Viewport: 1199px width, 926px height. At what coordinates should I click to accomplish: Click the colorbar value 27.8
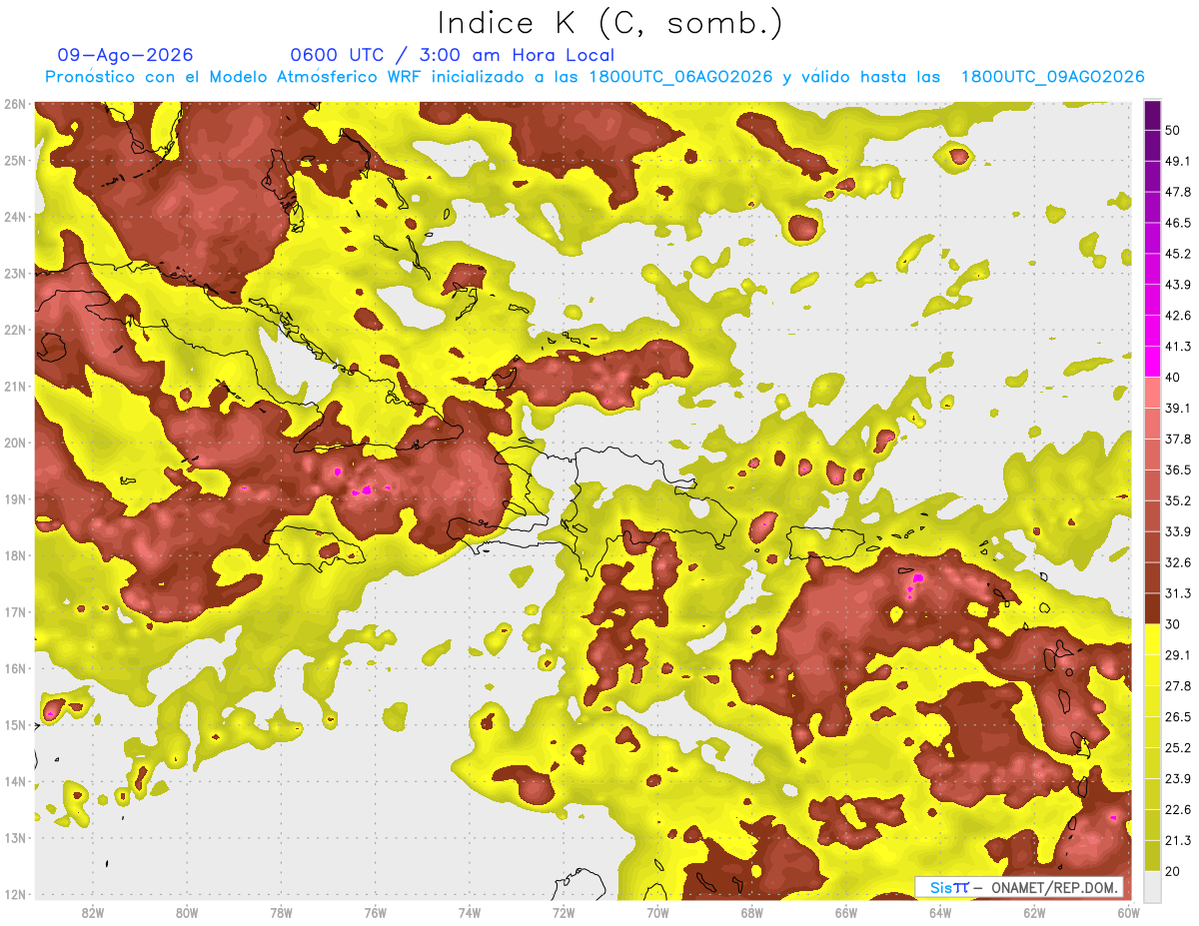[1178, 685]
